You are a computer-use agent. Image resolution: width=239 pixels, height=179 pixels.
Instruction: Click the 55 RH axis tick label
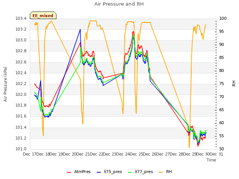point(221,136)
